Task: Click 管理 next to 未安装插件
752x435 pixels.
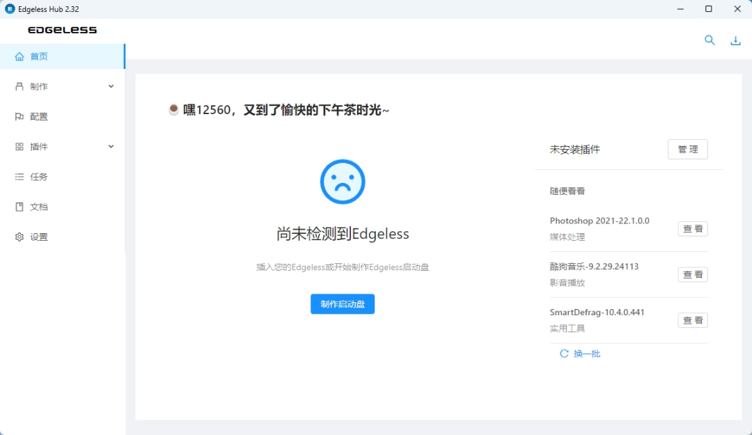Action: coord(688,149)
